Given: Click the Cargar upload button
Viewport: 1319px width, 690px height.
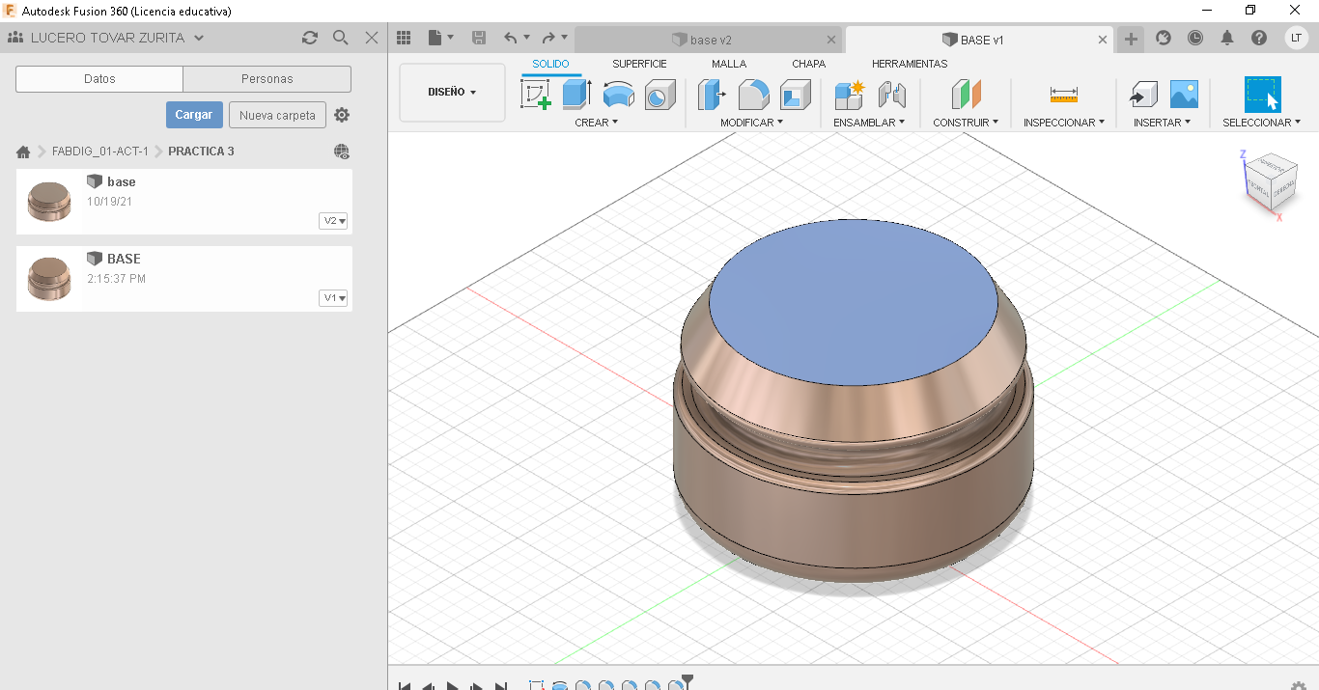Looking at the screenshot, I should click(x=194, y=115).
